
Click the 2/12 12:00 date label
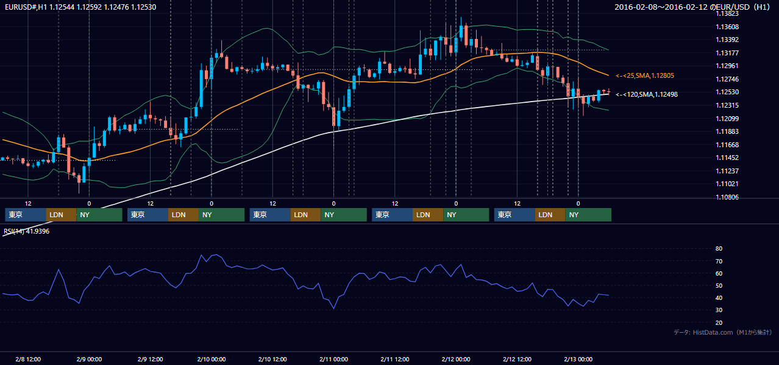517,359
